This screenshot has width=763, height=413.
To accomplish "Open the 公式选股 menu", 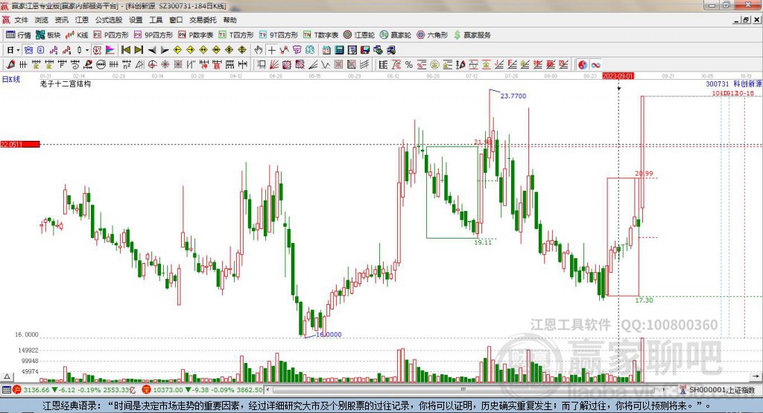I will click(x=109, y=20).
